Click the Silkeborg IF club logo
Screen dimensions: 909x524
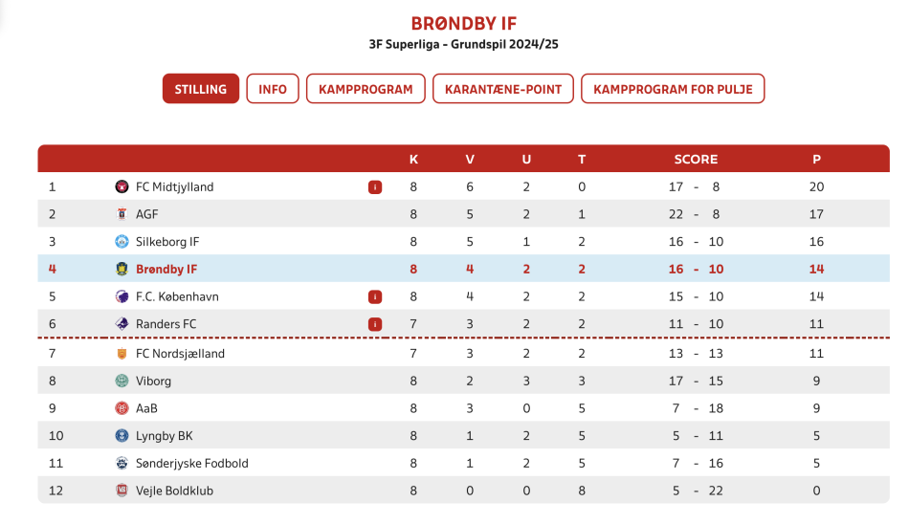[x=122, y=242]
